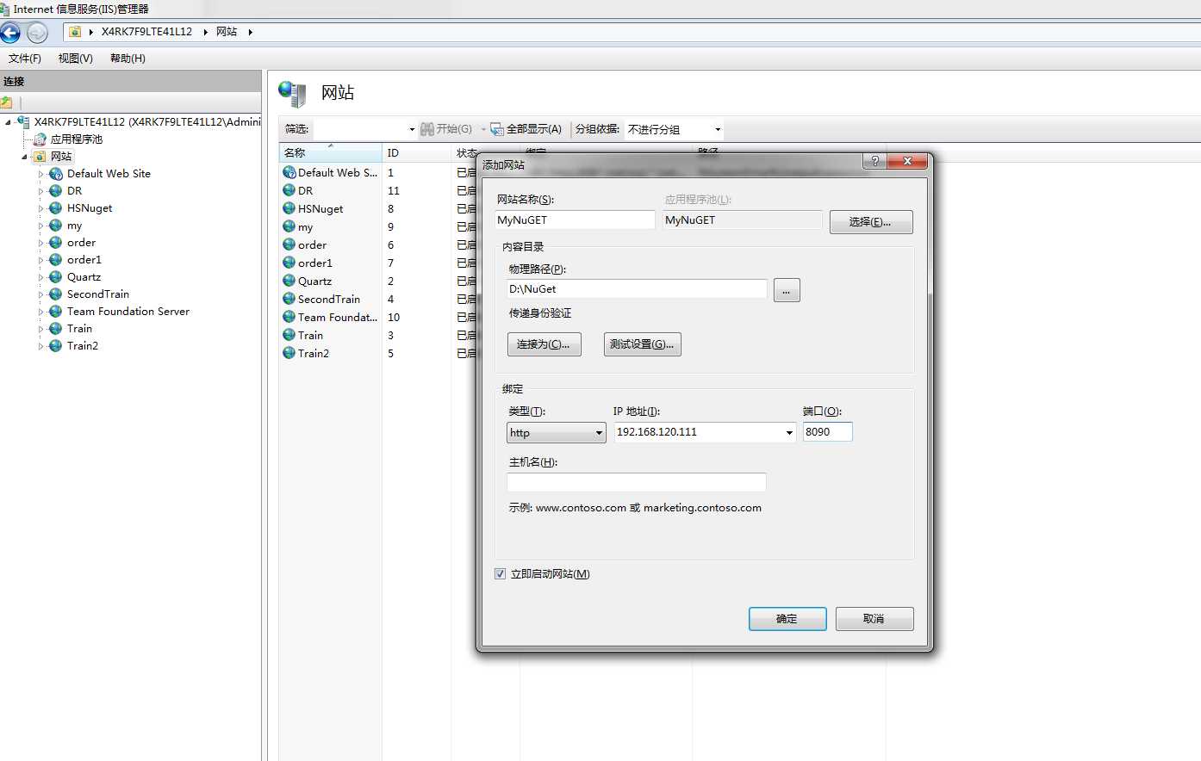Click the 选择(E)... button
Viewport: 1201px width, 761px height.
(x=870, y=222)
